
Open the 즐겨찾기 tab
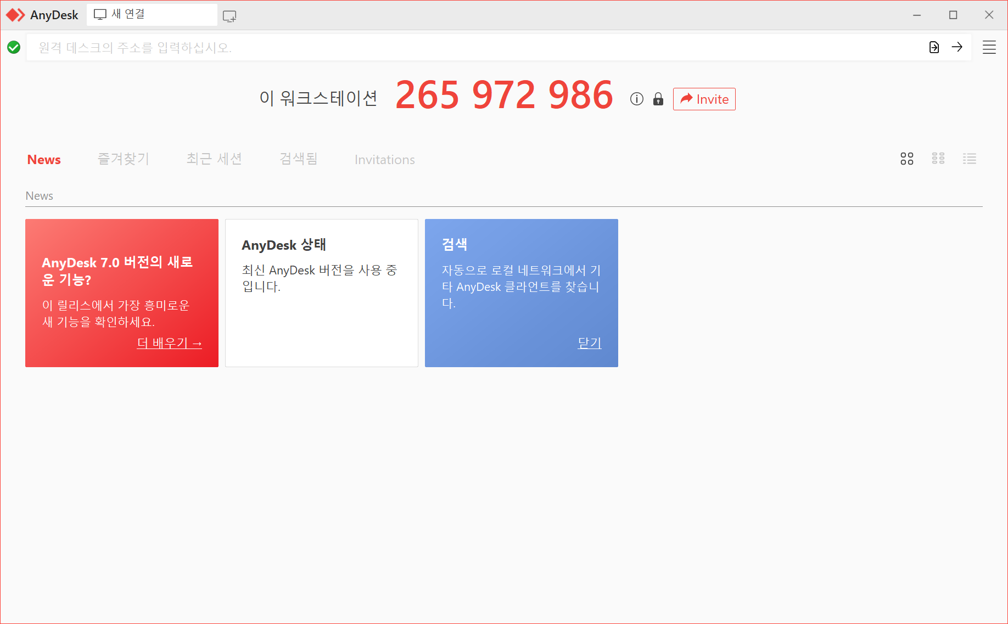click(x=124, y=159)
